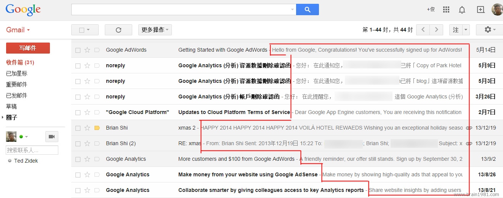Star the Brian Shi (2) email
503x198 pixels.
(87, 143)
